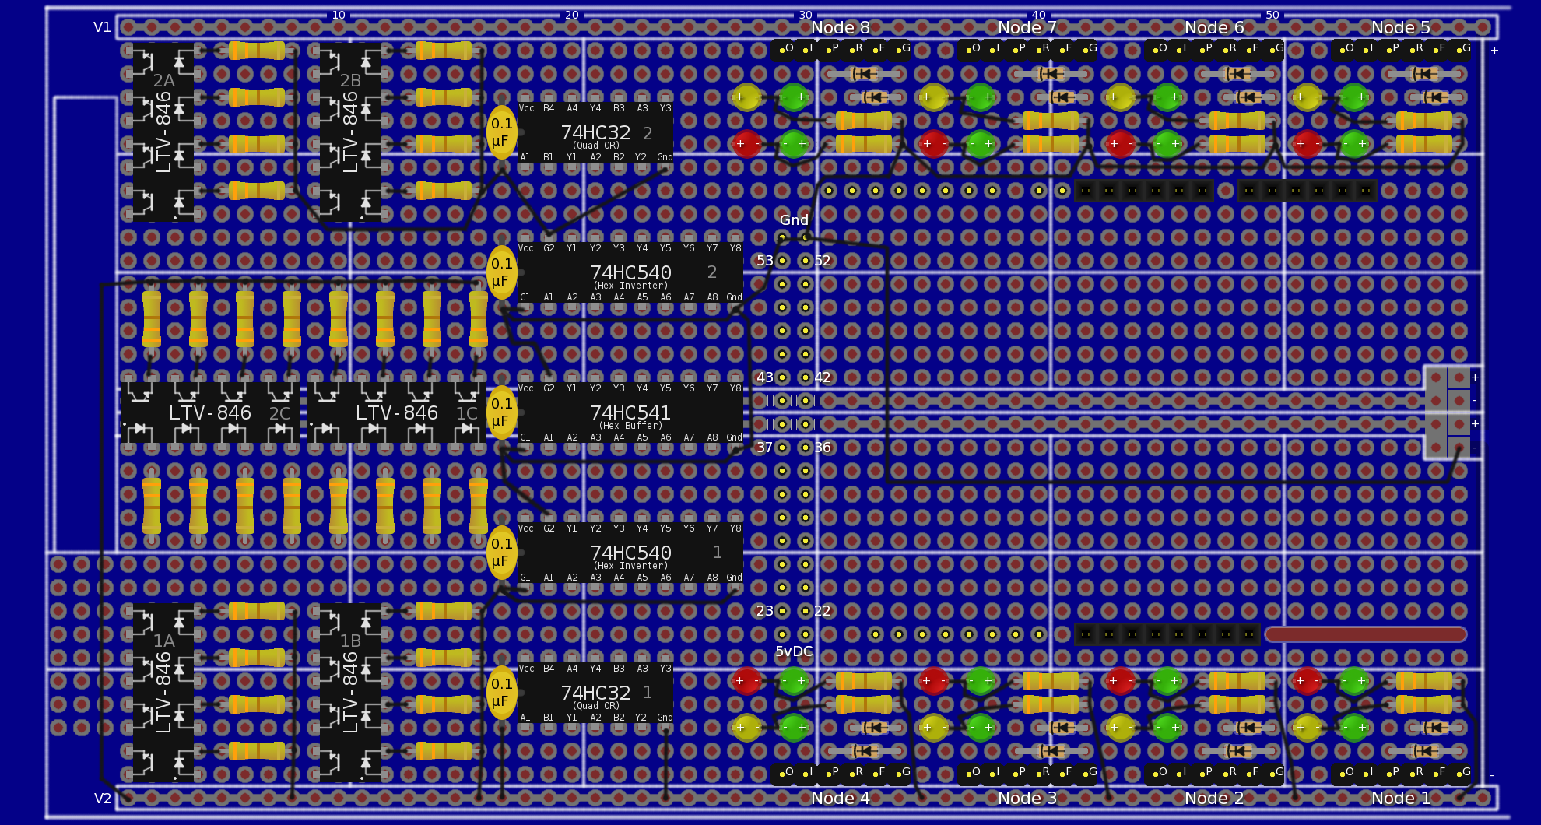
Task: Select the 74HC541 Hex Buffer chip
Action: pos(630,413)
